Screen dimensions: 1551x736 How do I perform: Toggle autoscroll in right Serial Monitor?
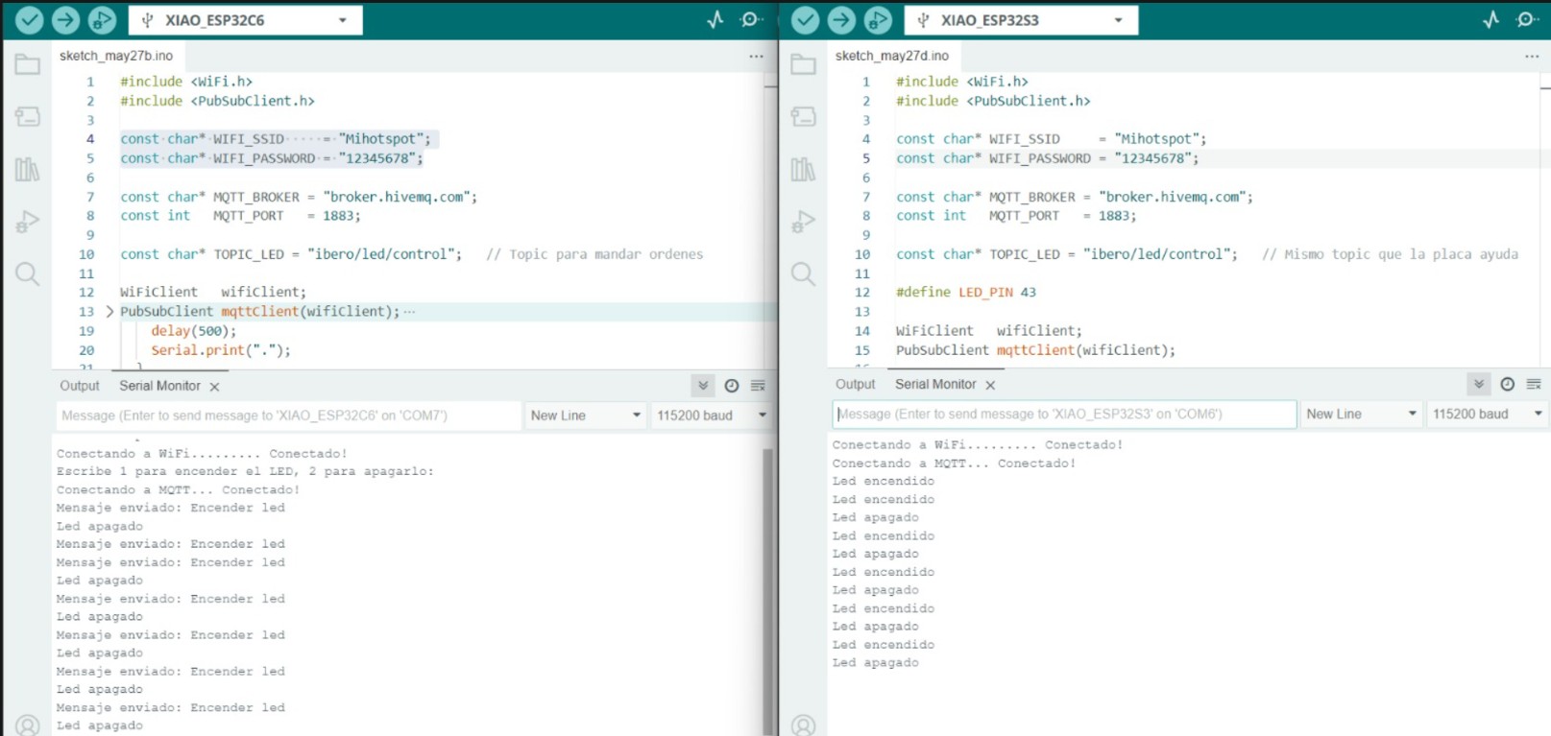click(1479, 384)
